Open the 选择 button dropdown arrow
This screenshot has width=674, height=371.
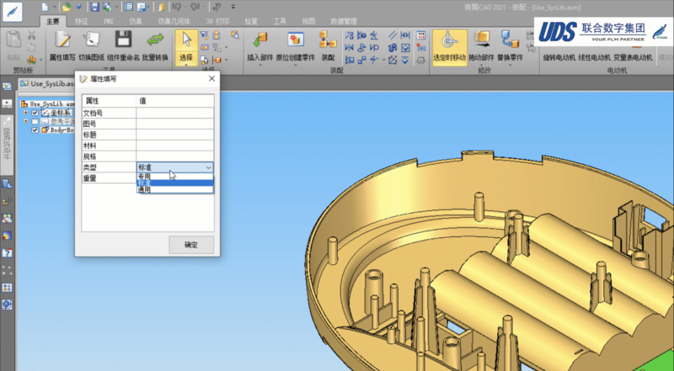point(186,65)
